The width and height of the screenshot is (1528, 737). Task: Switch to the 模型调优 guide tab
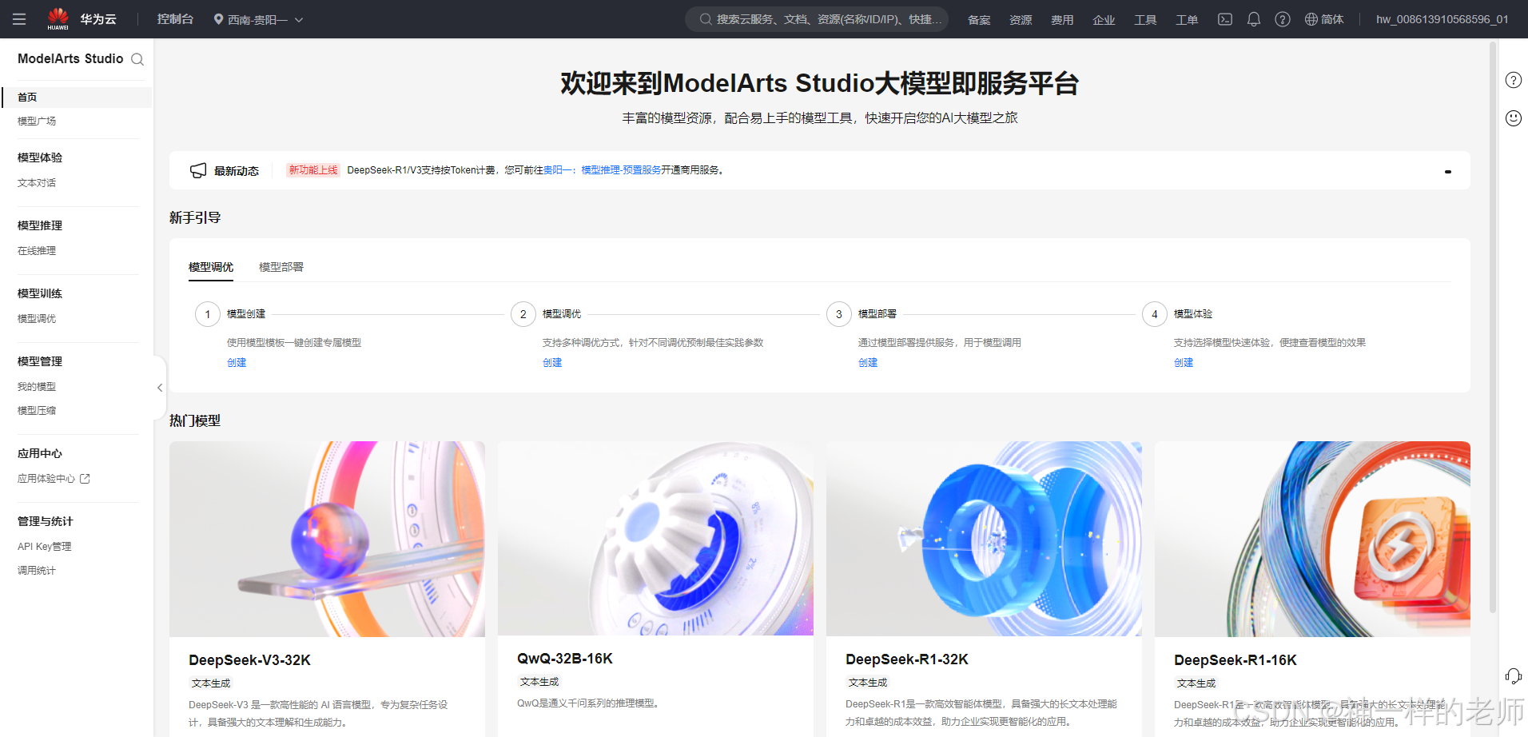point(211,267)
